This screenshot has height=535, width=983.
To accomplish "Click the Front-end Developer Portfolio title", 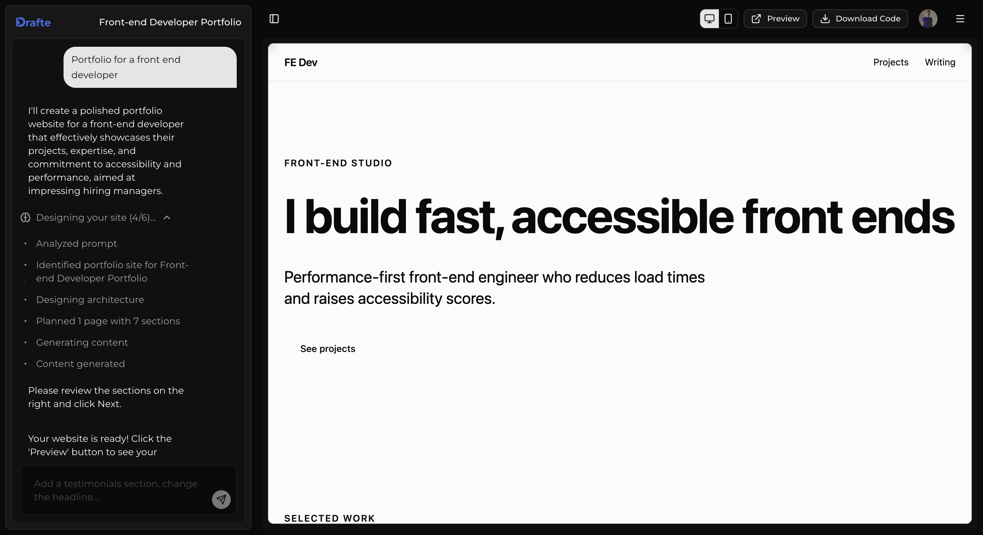I will 170,22.
